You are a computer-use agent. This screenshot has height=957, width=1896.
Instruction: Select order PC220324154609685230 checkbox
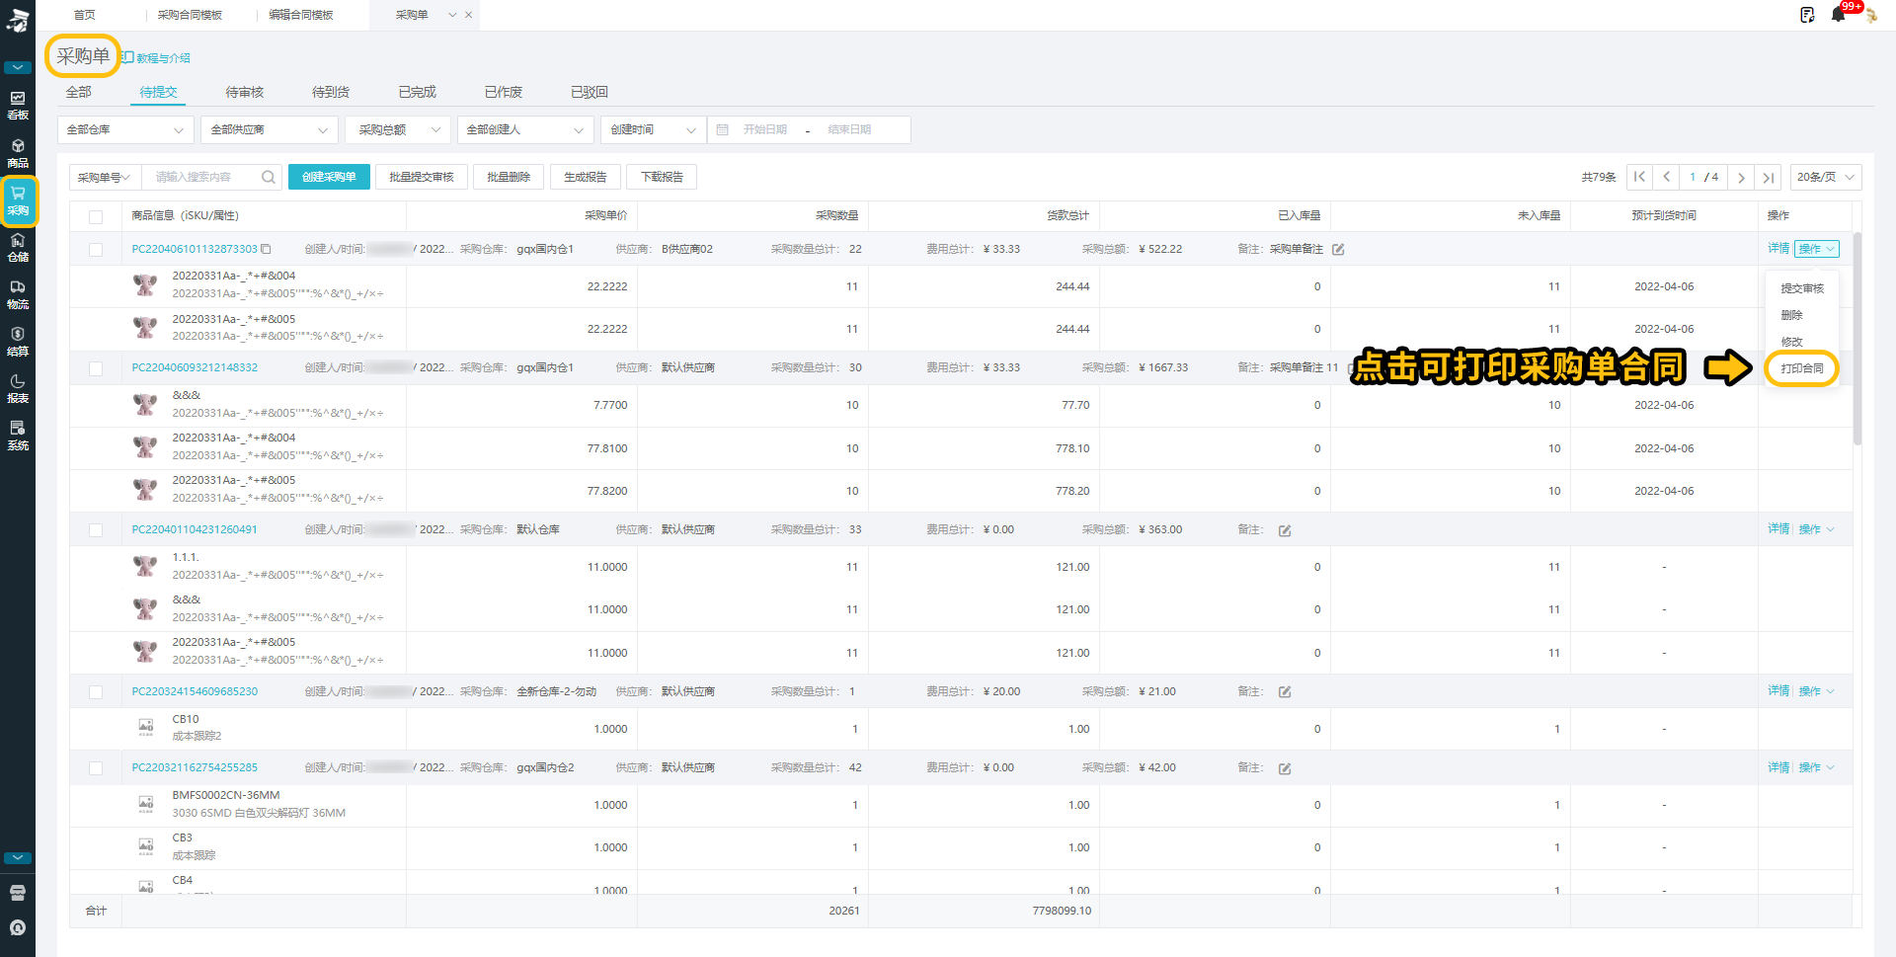pos(96,692)
